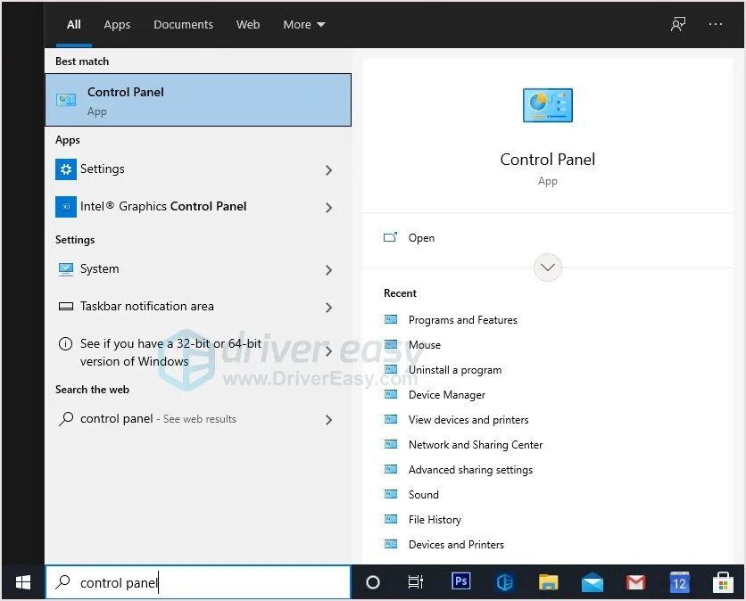This screenshot has height=601, width=746.
Task: Switch to the Documents search tab
Action: (x=183, y=24)
